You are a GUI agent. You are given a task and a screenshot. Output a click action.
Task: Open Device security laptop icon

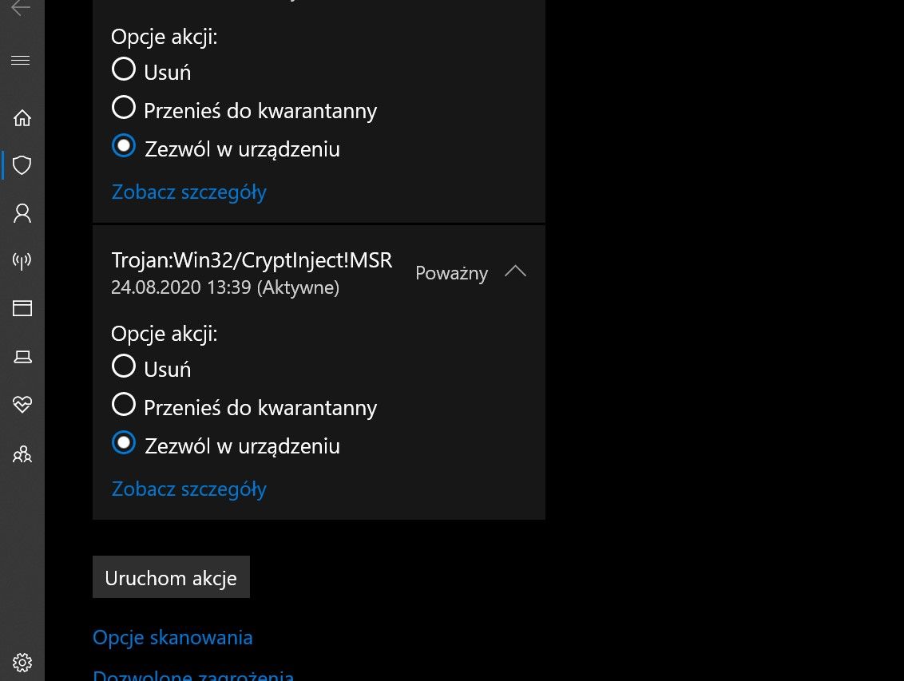(x=22, y=357)
